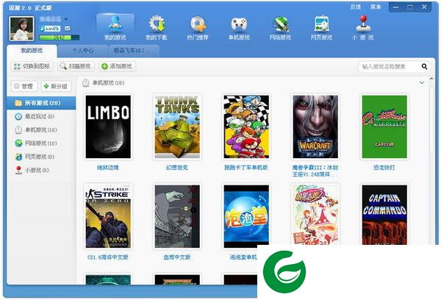This screenshot has width=441, height=300.
Task: Open the anime girl game cover
Action: [x=315, y=215]
